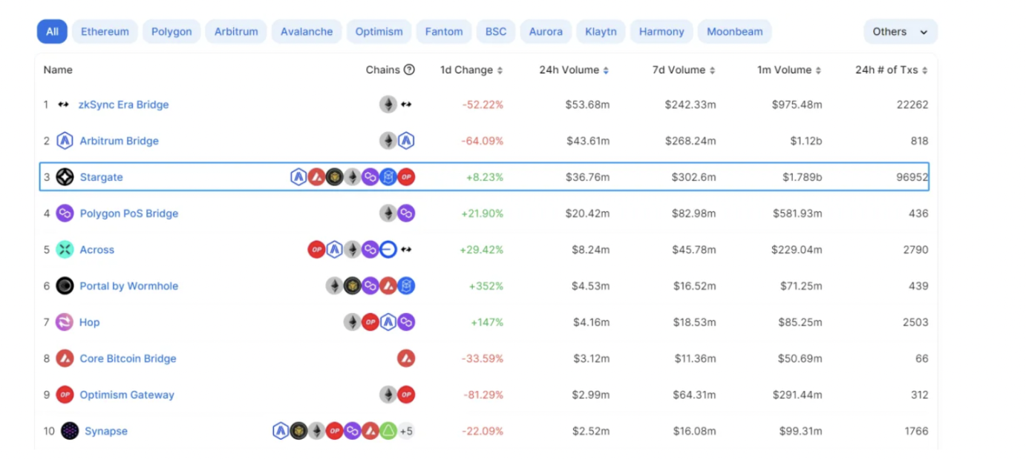Select the All chains tab

52,32
